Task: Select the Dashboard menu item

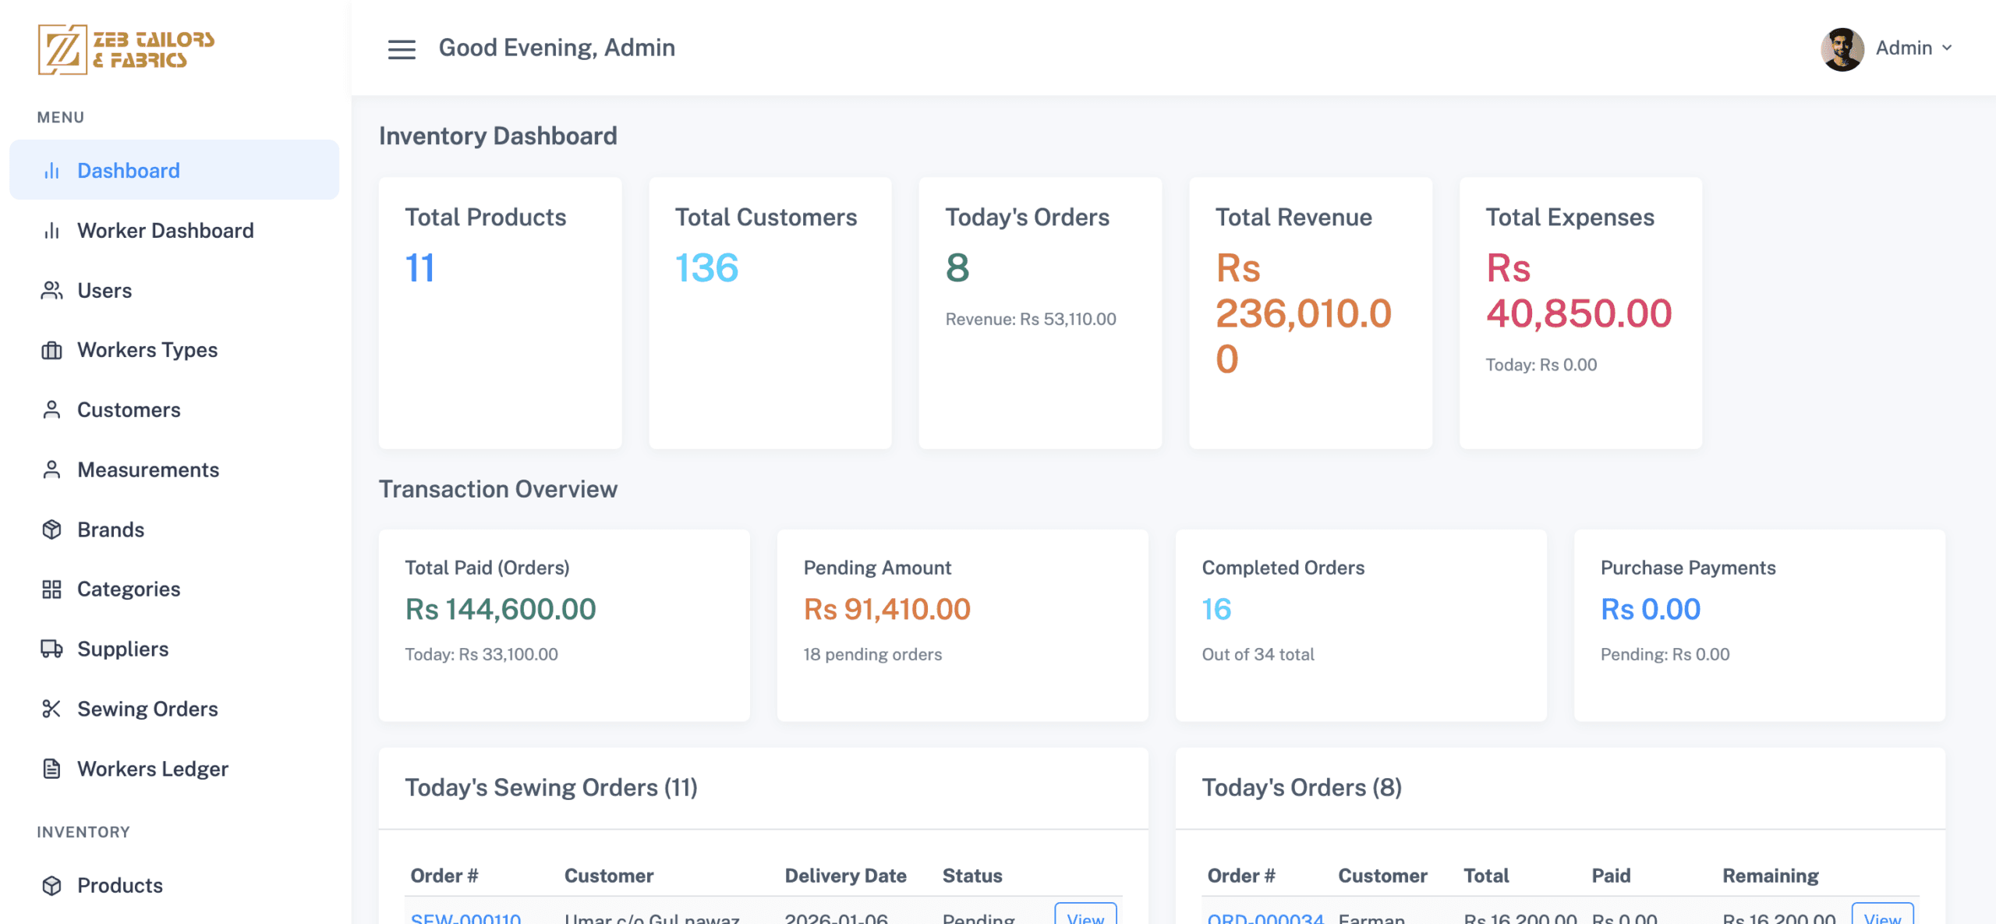Action: [128, 170]
